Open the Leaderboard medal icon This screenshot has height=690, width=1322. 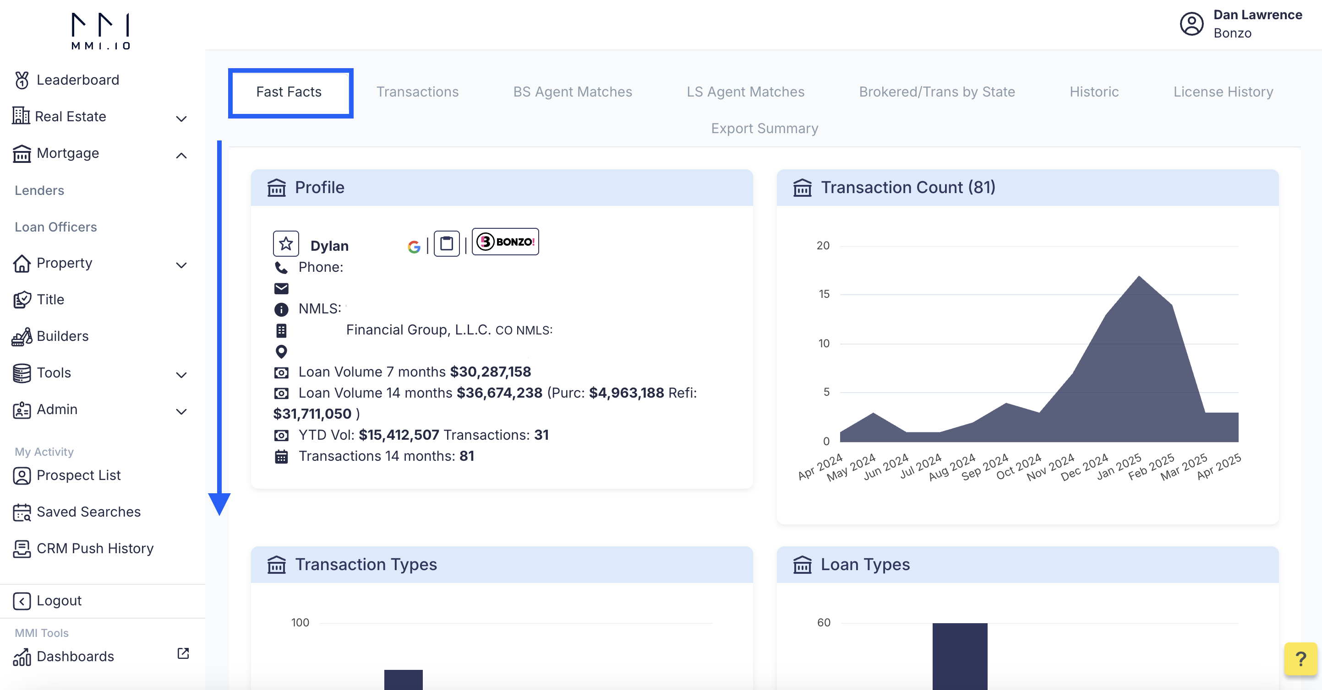22,80
